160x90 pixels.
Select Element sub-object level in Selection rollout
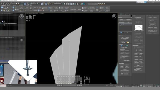[127, 46]
